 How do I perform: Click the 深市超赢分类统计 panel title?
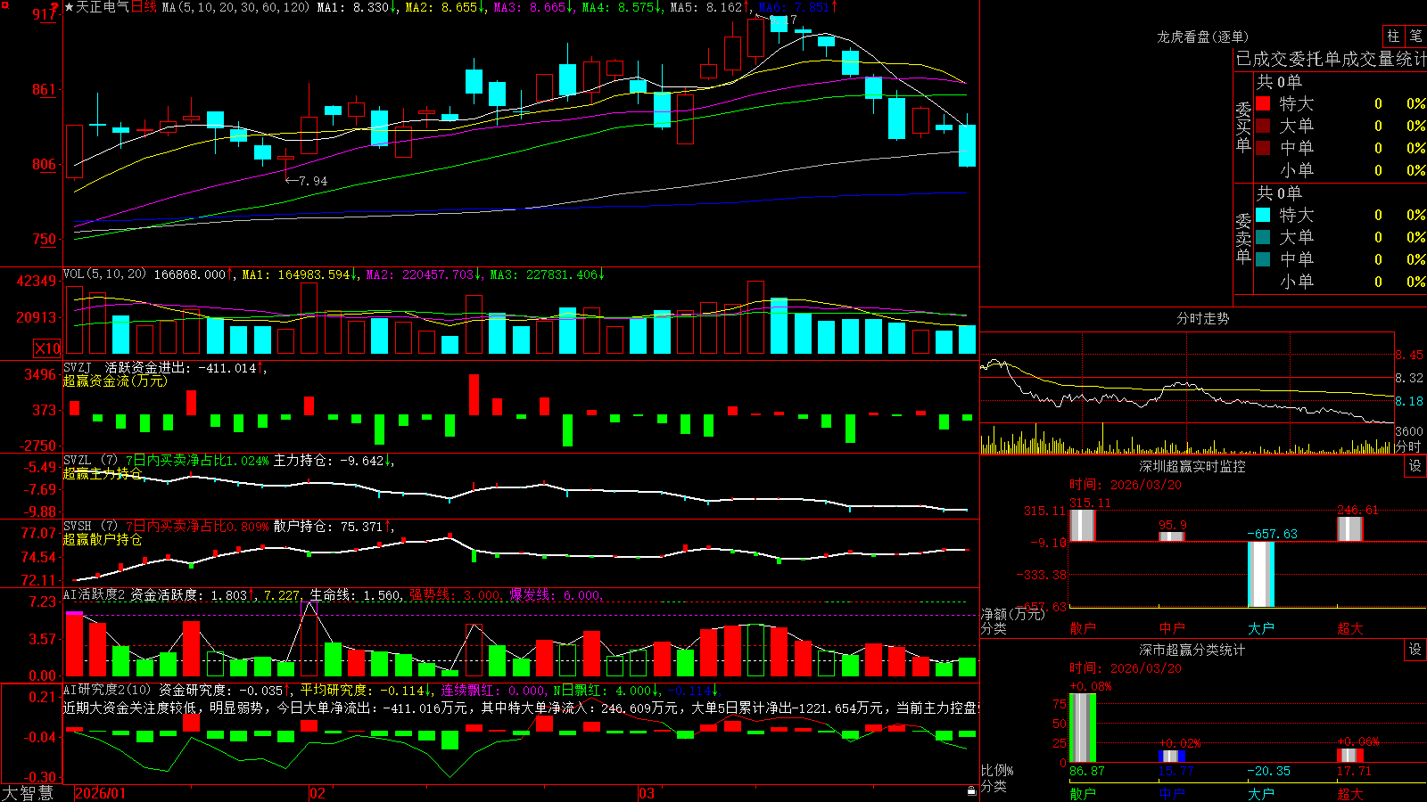coord(1192,650)
